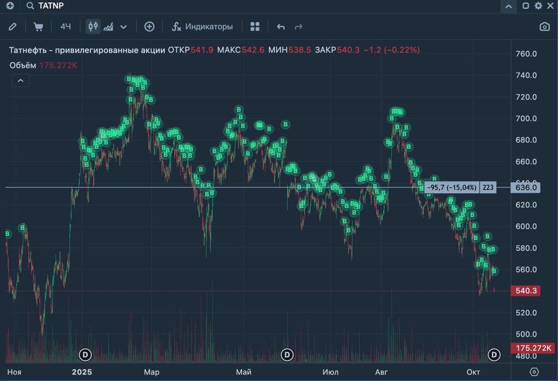Expand the chart type dropdown arrow
558x381 pixels.
coord(124,27)
